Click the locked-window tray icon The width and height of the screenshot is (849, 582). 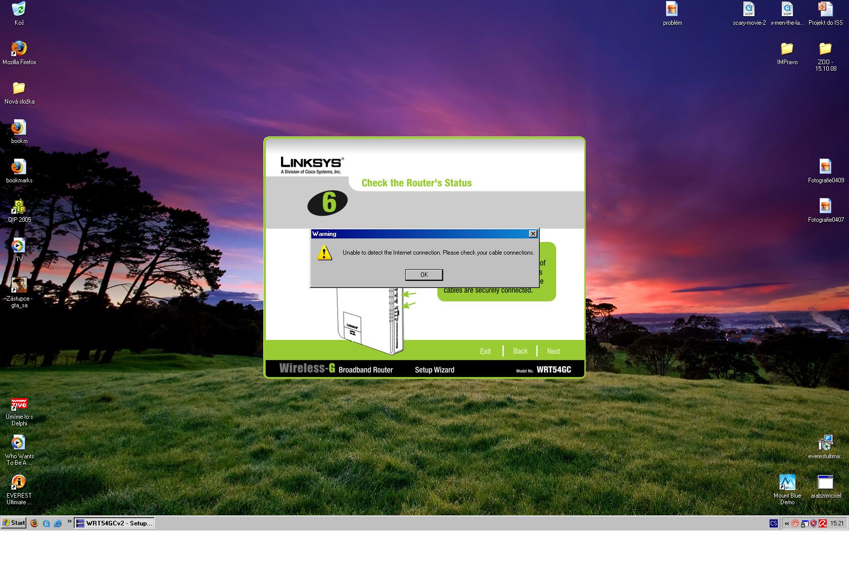tap(804, 523)
